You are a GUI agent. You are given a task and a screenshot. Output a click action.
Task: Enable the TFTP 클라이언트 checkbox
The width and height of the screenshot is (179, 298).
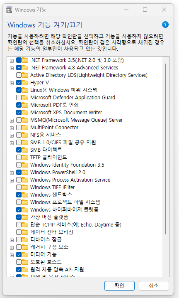(19, 158)
